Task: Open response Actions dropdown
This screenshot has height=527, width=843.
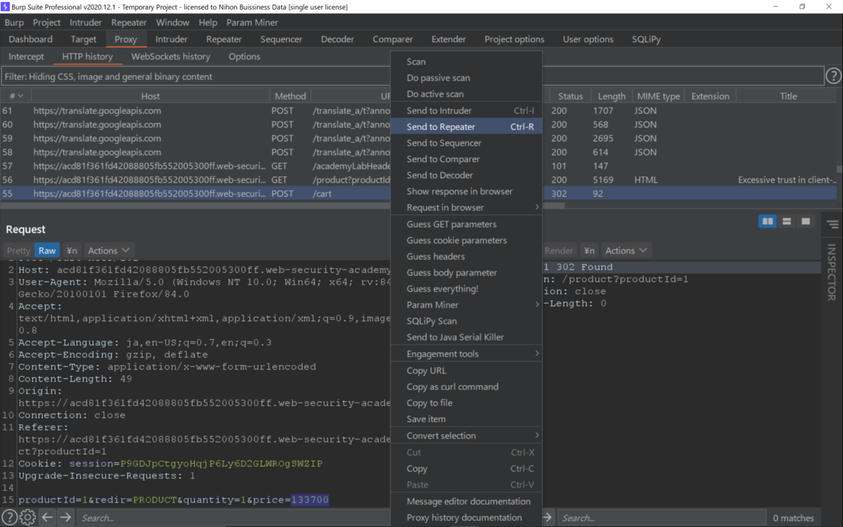Action: click(x=627, y=250)
